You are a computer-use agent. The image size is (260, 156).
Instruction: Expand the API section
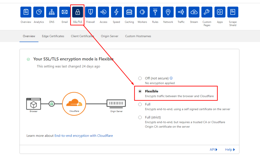pyautogui.click(x=213, y=150)
